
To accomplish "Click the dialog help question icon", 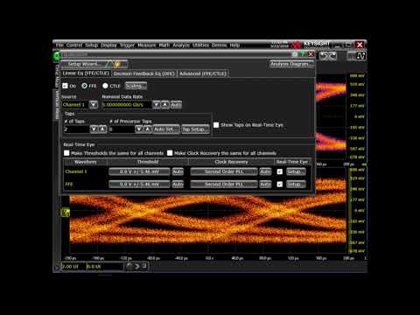I will [303, 54].
